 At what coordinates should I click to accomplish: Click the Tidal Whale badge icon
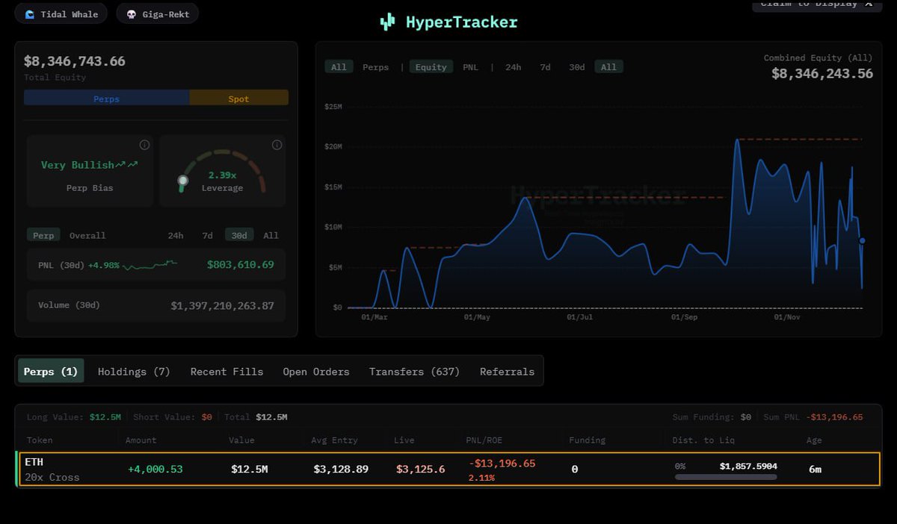point(30,14)
